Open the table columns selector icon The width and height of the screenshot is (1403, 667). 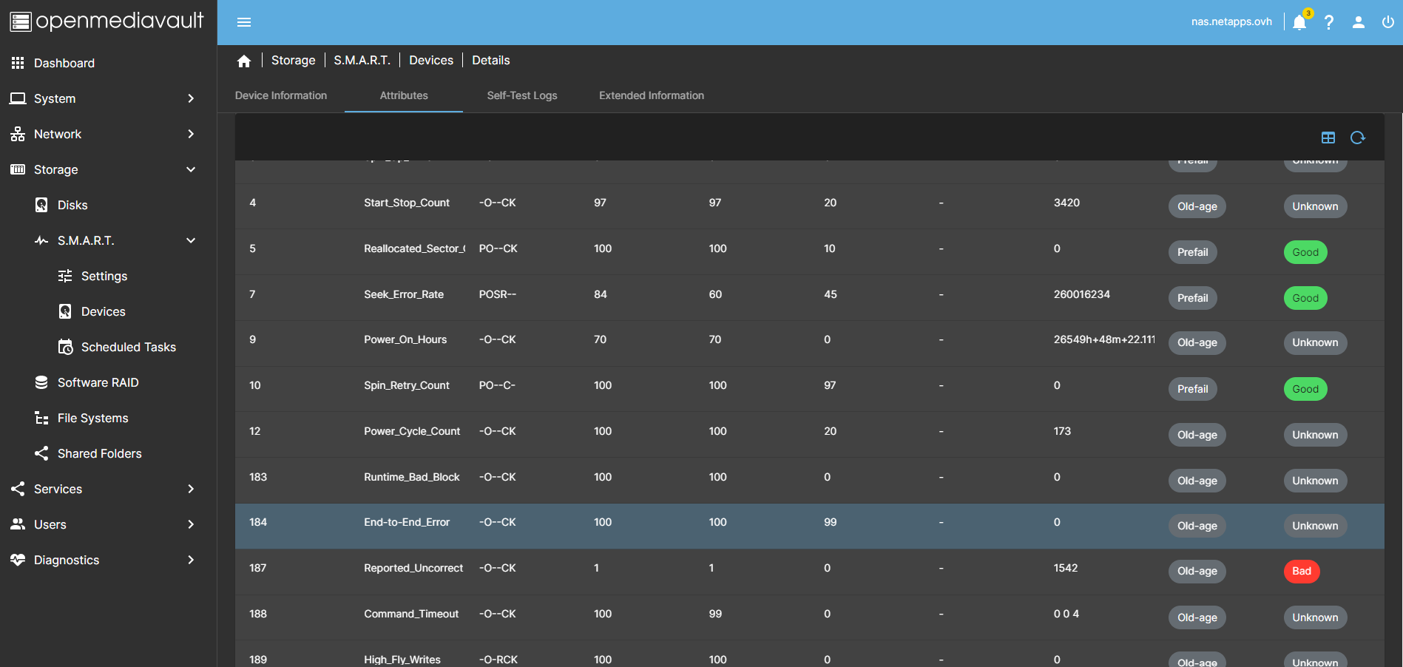[1328, 138]
